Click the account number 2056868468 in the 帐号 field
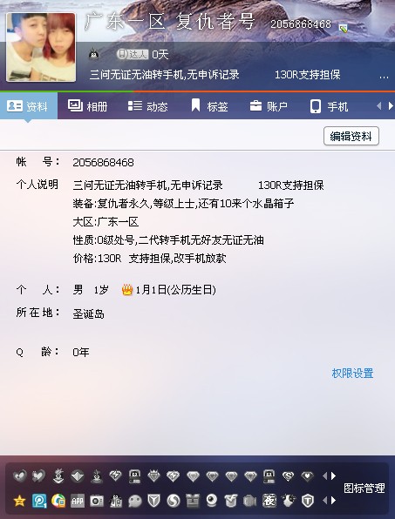Image resolution: width=395 pixels, height=519 pixels. pos(103,163)
